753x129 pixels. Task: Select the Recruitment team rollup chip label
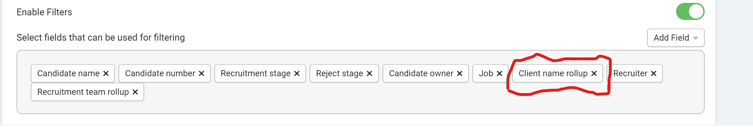coord(83,92)
